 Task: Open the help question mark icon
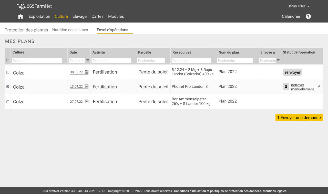coord(308,16)
